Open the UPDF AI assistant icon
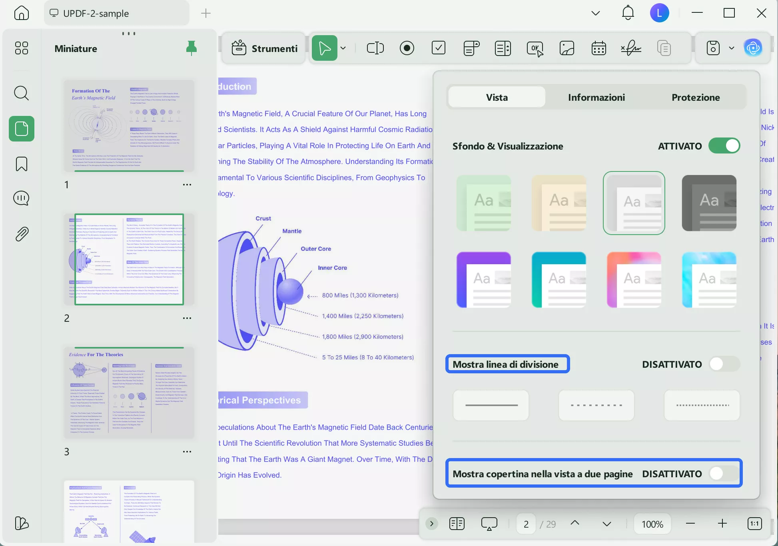 [753, 48]
